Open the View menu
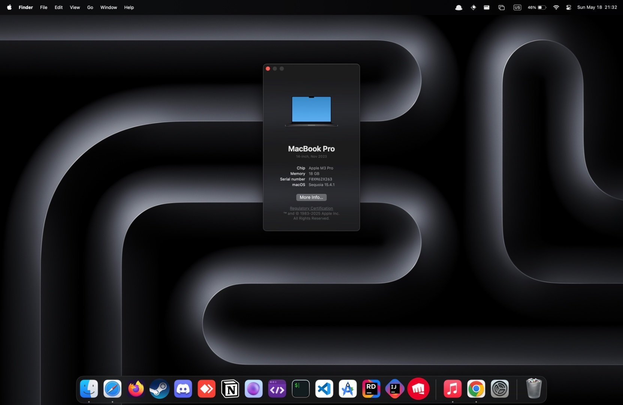Image resolution: width=623 pixels, height=405 pixels. [x=75, y=7]
